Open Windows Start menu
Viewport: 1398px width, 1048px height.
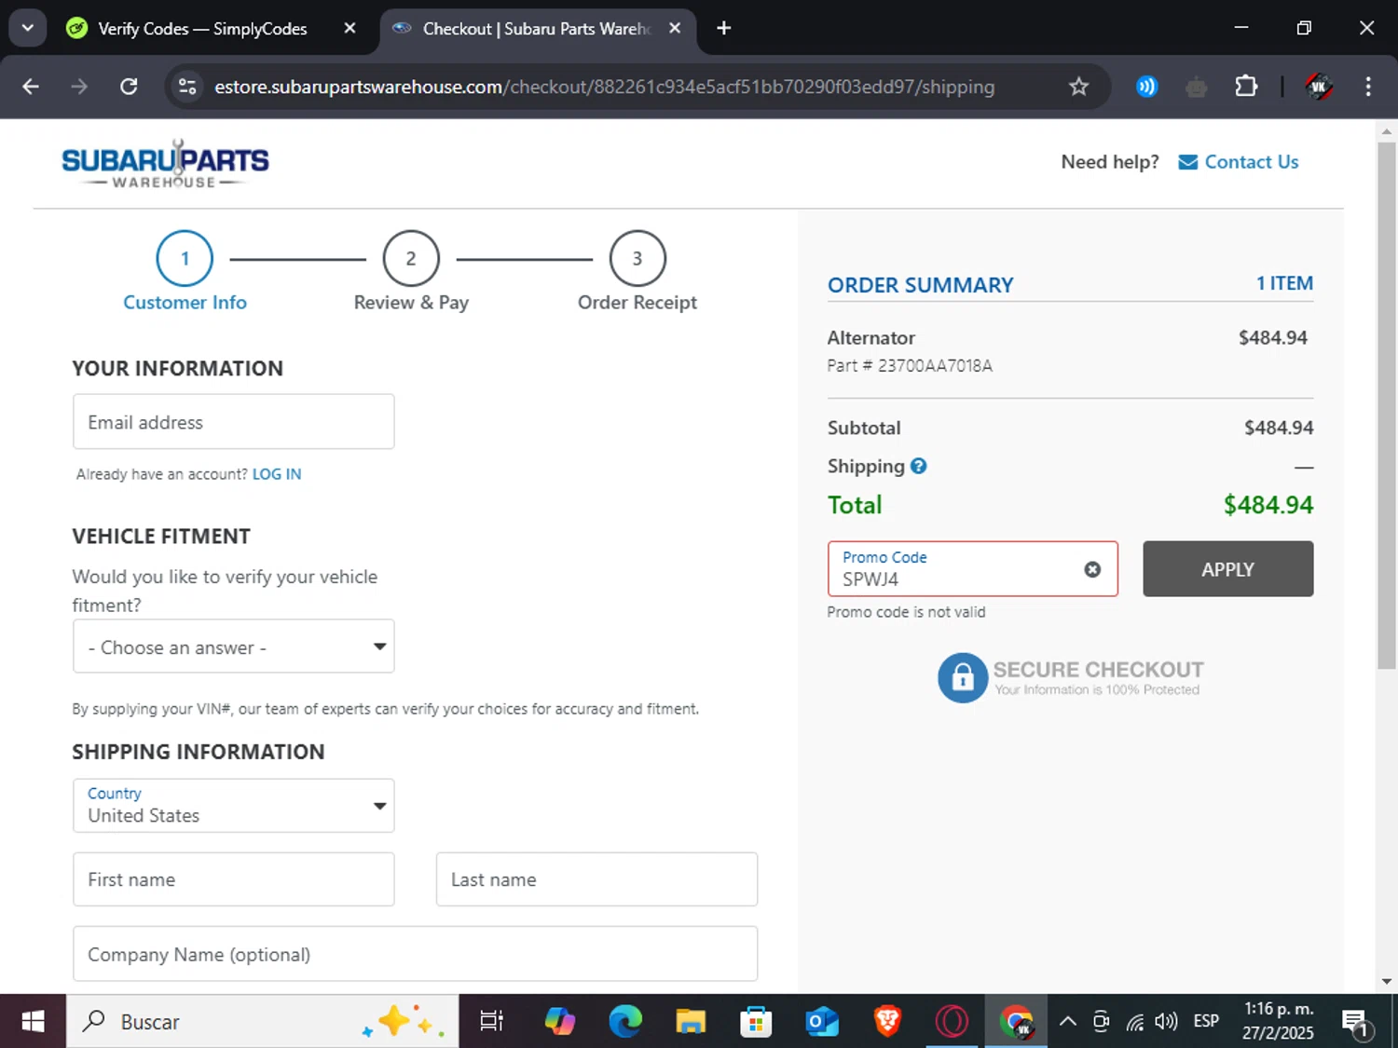pos(33,1022)
